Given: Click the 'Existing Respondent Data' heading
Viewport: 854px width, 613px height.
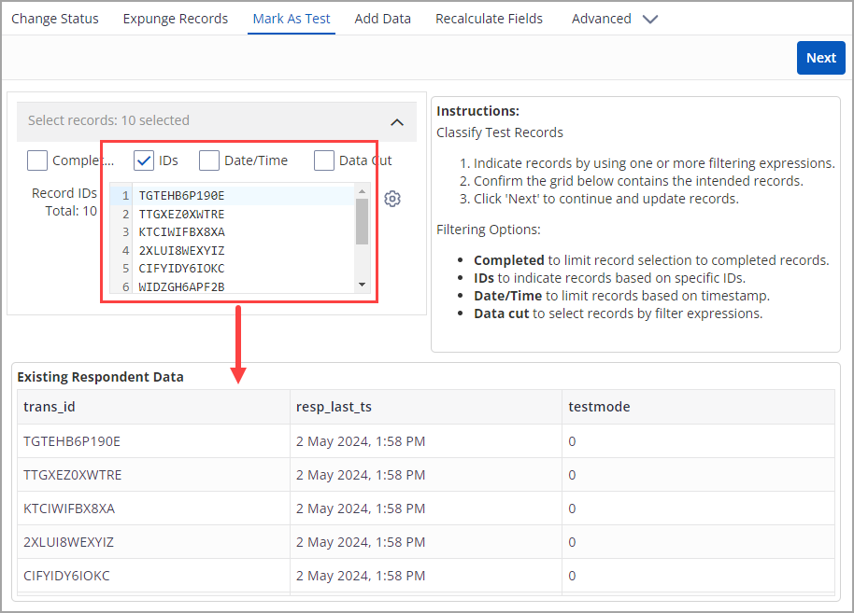Looking at the screenshot, I should coord(100,377).
